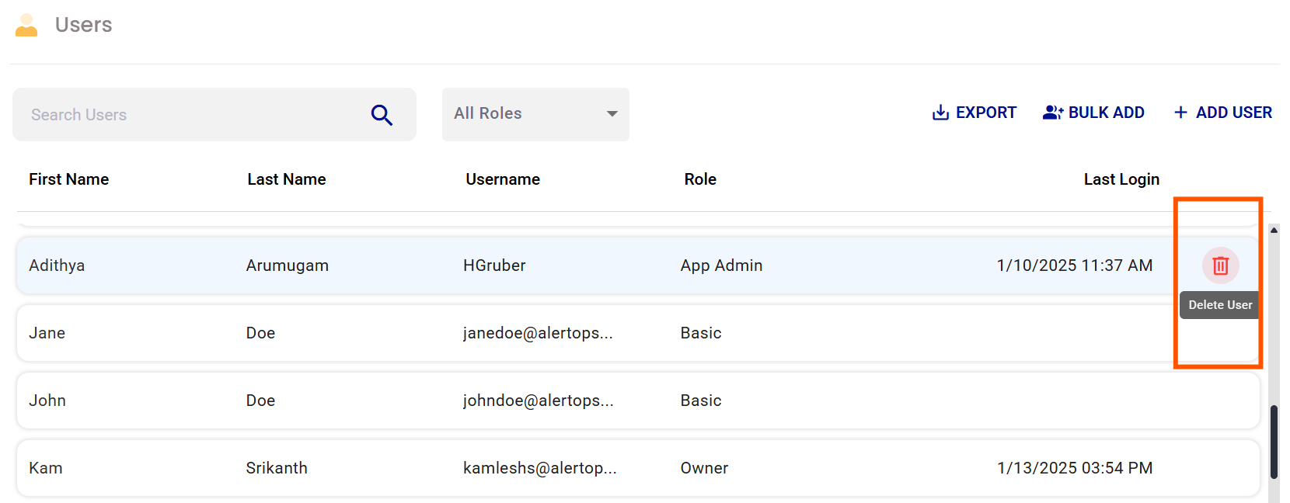Click the scrollbar up arrow
The height and width of the screenshot is (503, 1290).
coord(1274,231)
